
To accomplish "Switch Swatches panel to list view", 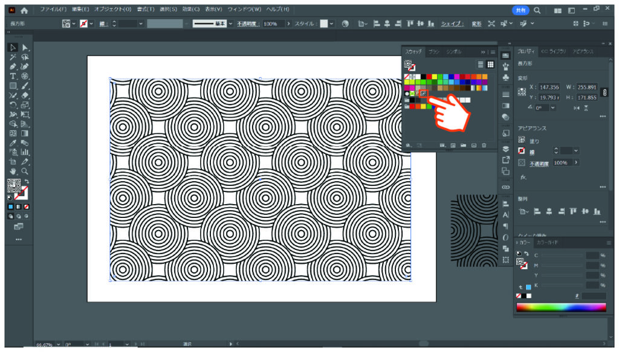I will [x=481, y=65].
